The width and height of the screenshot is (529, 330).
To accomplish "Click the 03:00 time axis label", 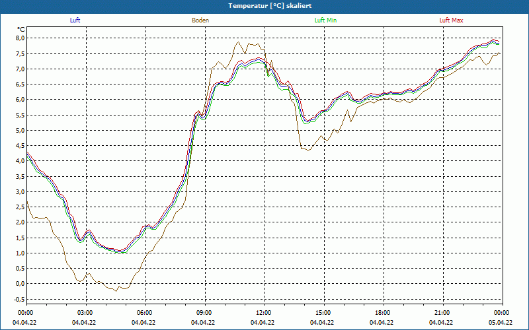I will 86,313.
